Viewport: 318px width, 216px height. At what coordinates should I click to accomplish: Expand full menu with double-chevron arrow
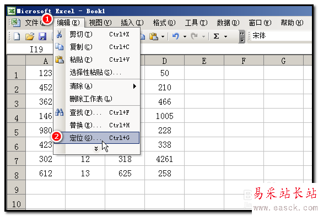[x=96, y=149]
